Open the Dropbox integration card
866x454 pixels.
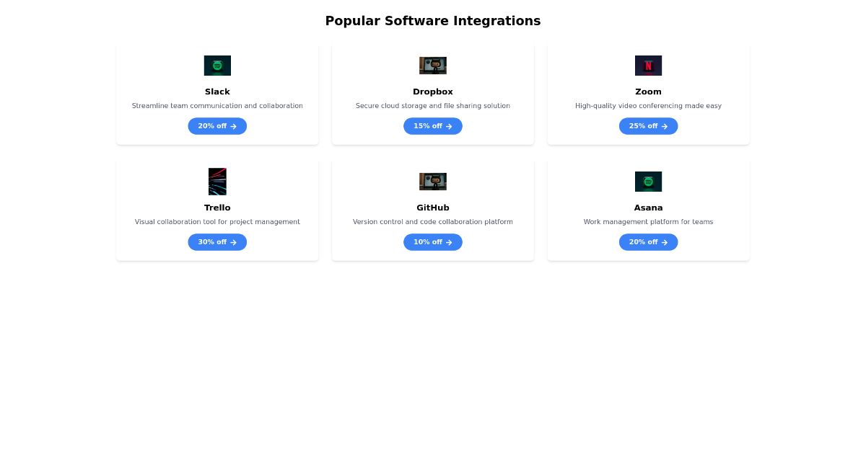(x=433, y=94)
